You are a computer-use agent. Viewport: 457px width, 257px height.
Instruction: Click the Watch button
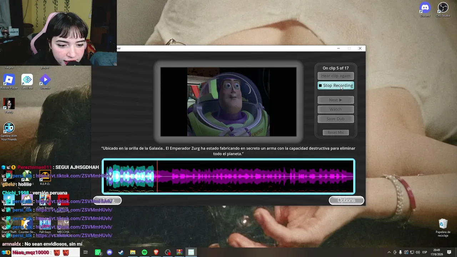[336, 109]
